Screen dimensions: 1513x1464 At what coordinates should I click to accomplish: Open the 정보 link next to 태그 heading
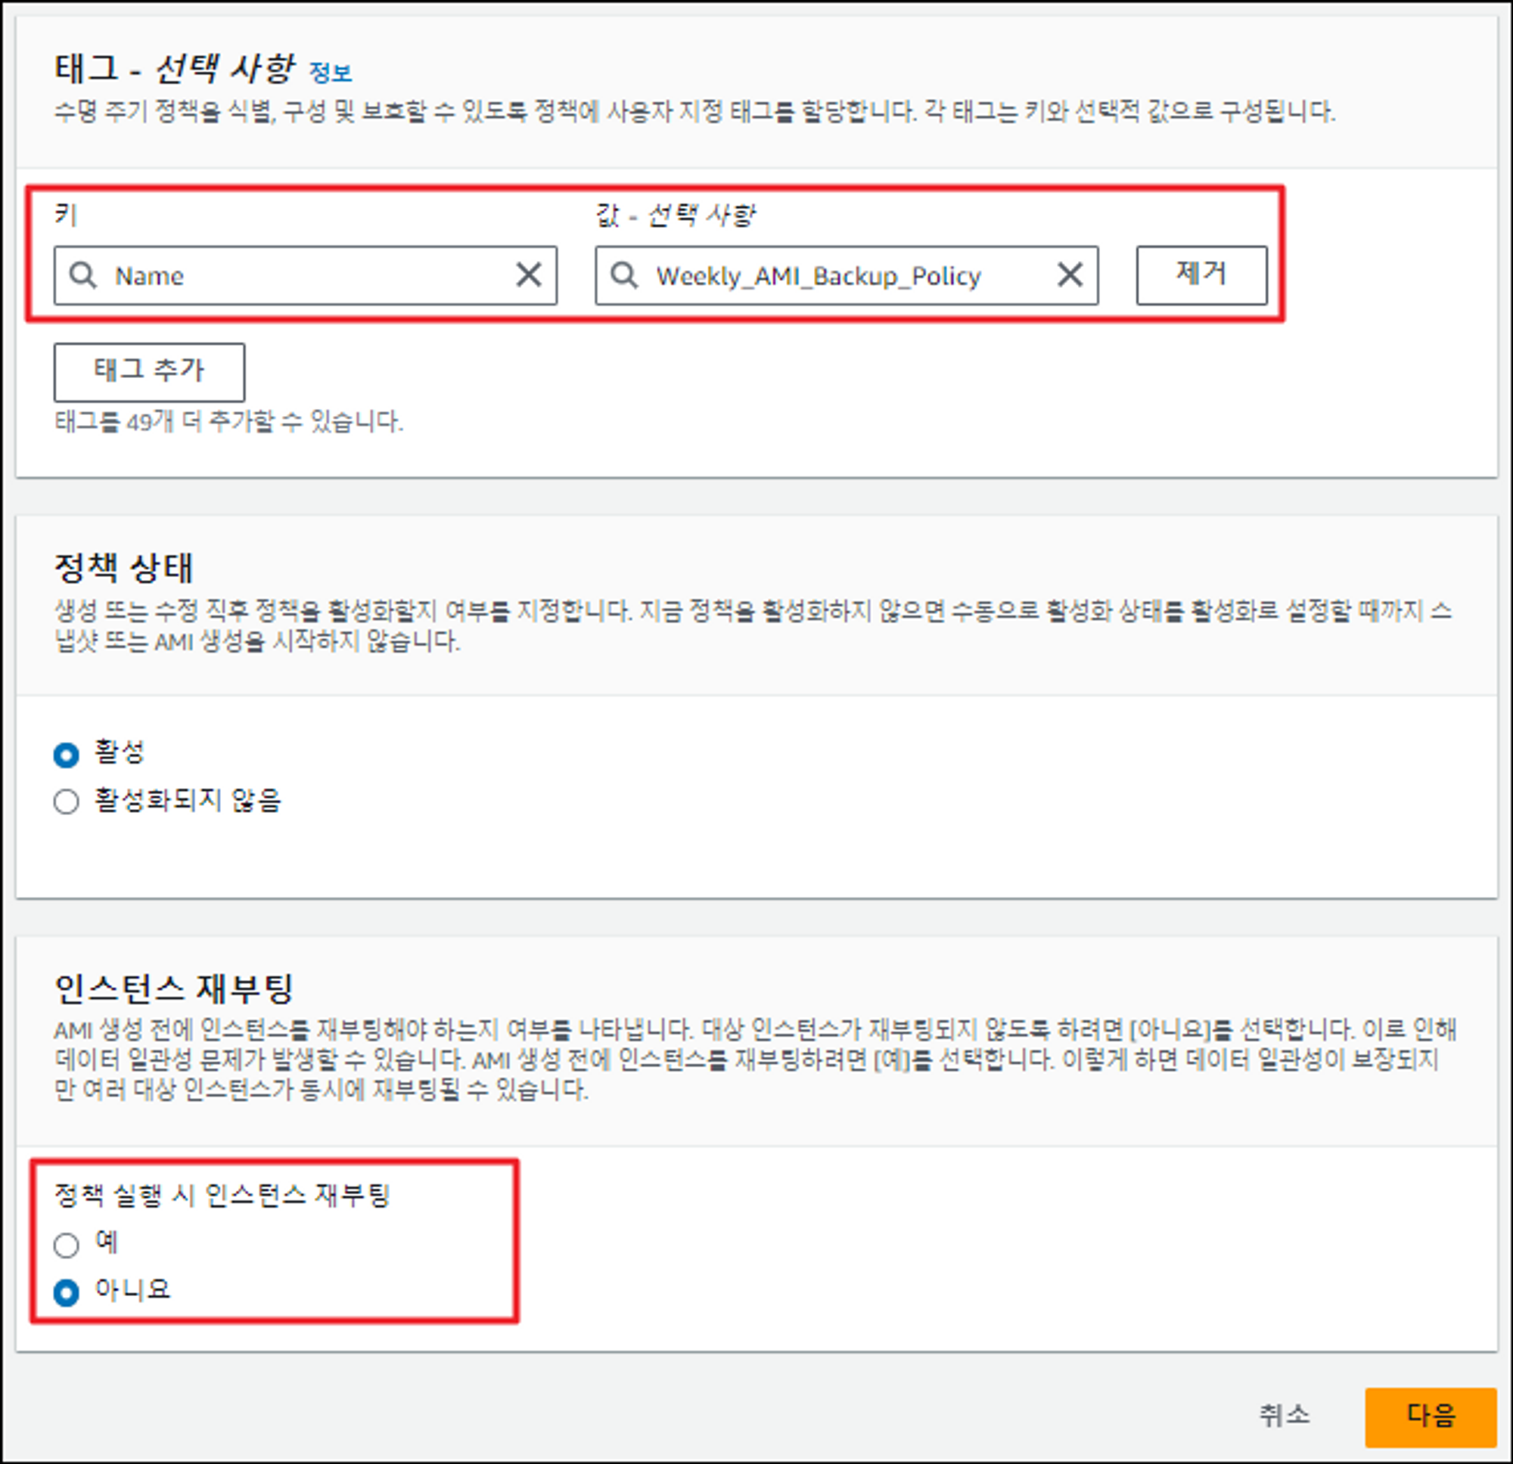pyautogui.click(x=331, y=73)
